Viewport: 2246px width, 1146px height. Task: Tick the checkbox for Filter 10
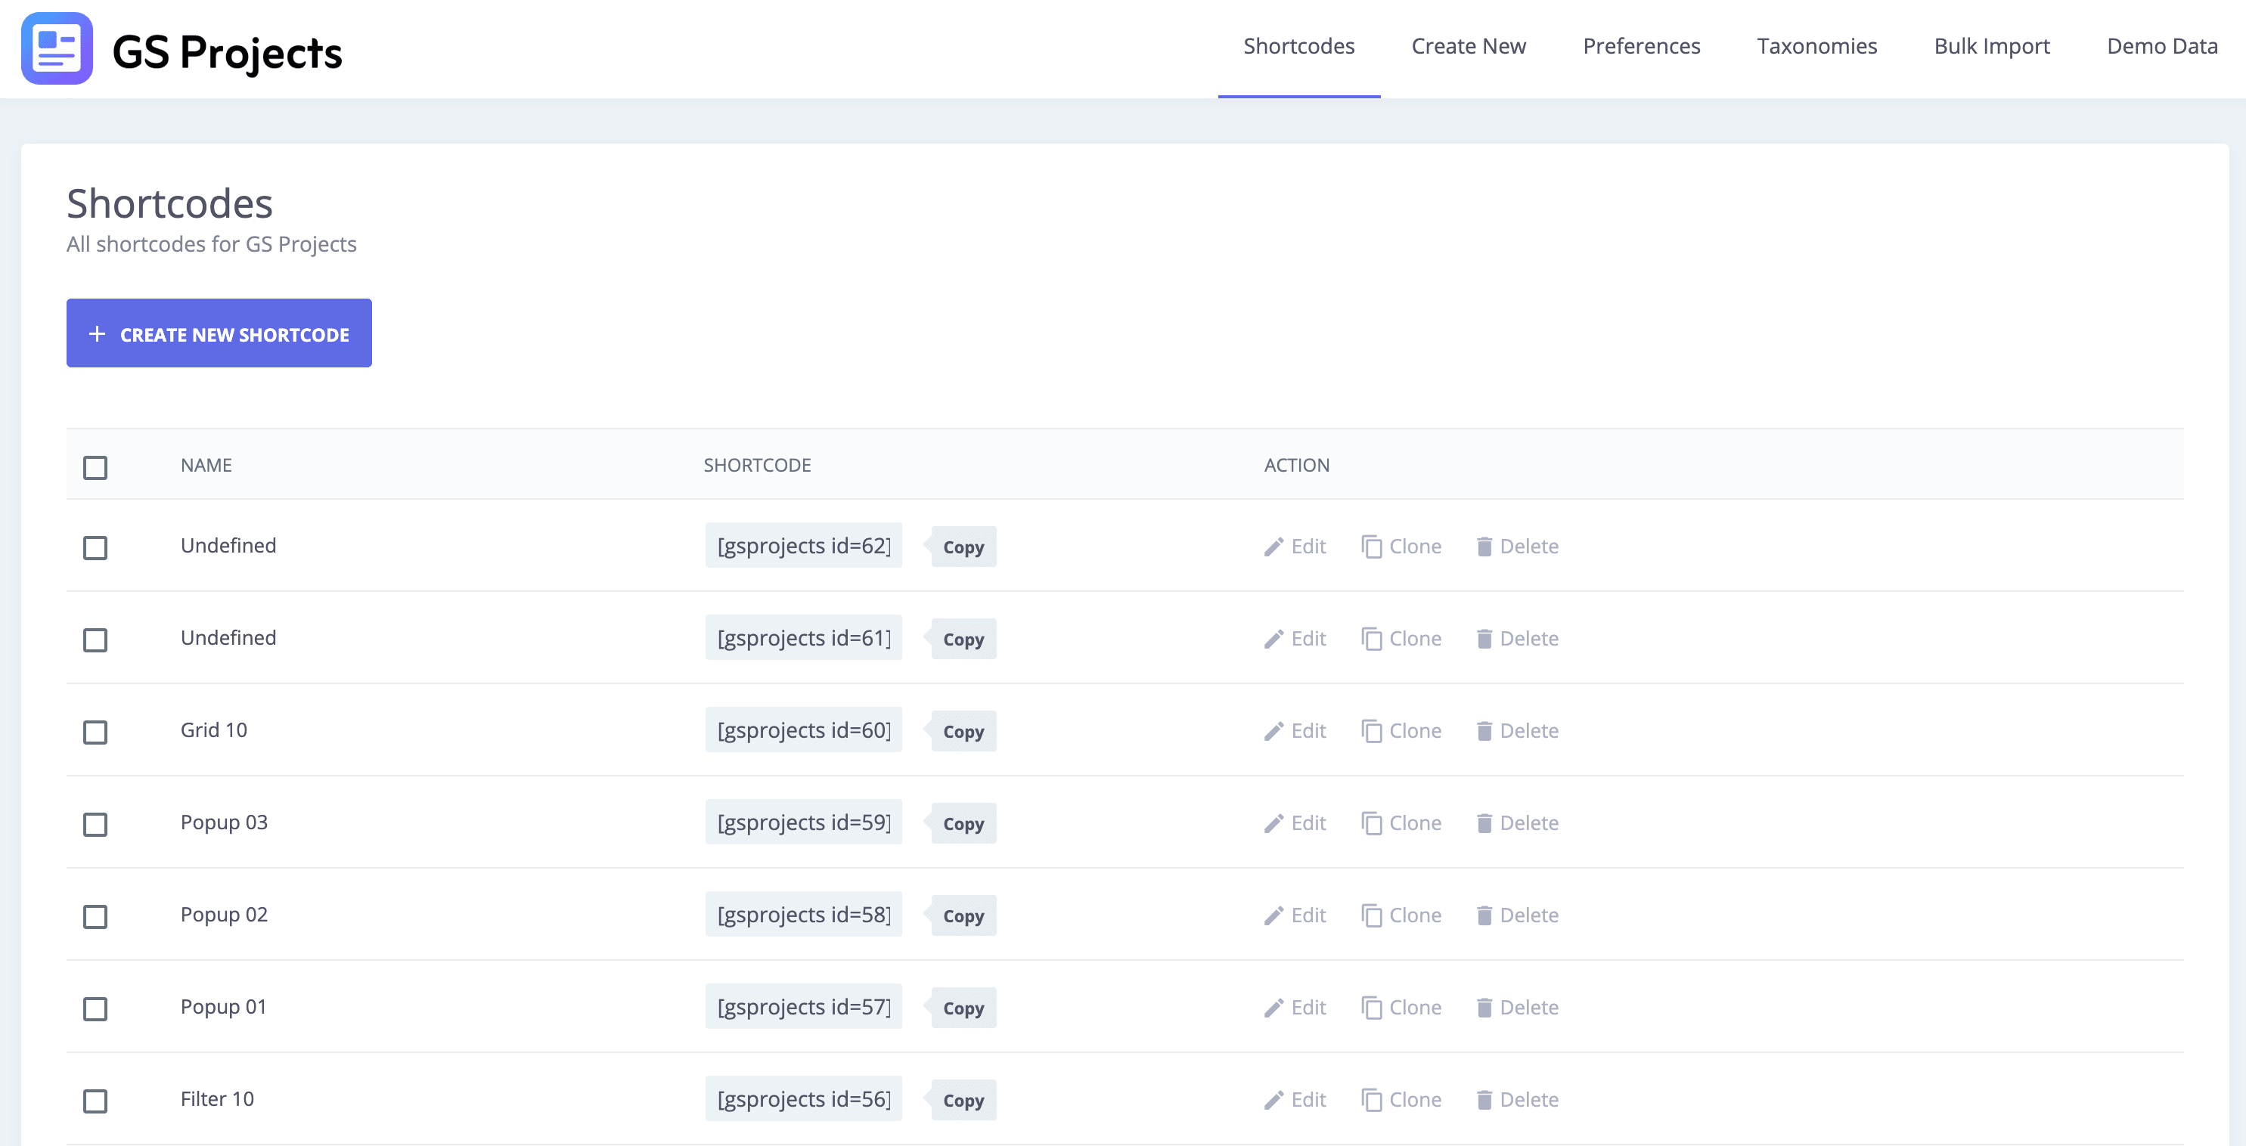point(95,1101)
